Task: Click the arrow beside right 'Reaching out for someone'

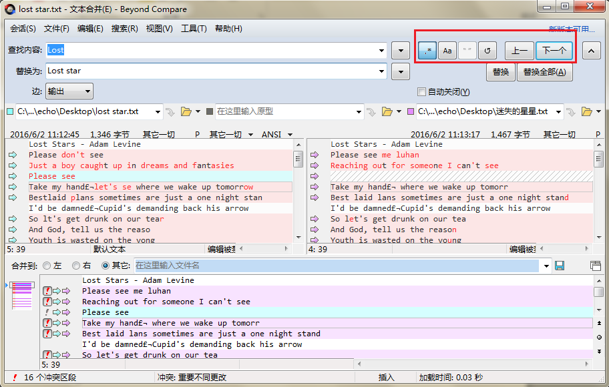Action: [x=315, y=165]
